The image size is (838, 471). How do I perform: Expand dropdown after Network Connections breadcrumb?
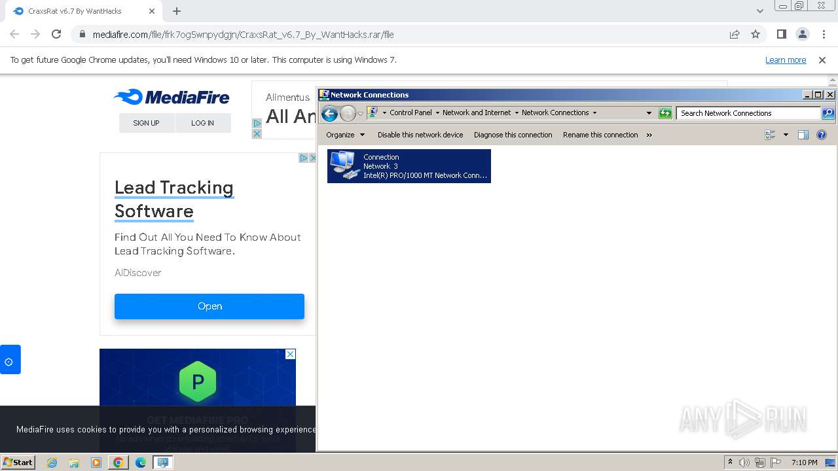click(594, 113)
